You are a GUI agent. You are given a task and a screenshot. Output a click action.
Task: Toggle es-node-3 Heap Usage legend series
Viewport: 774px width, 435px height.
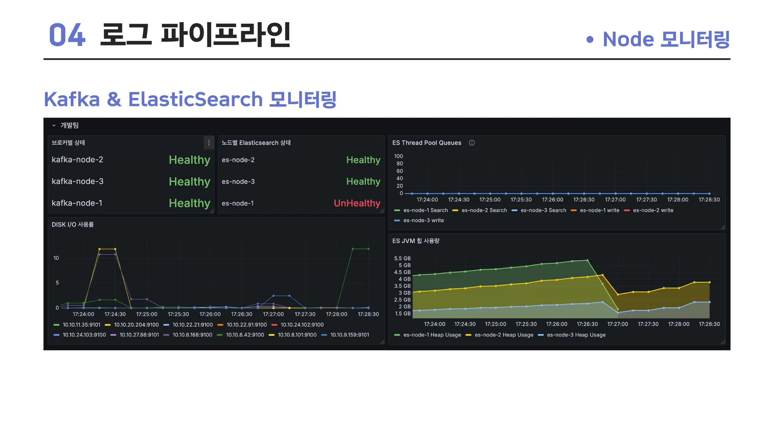576,335
